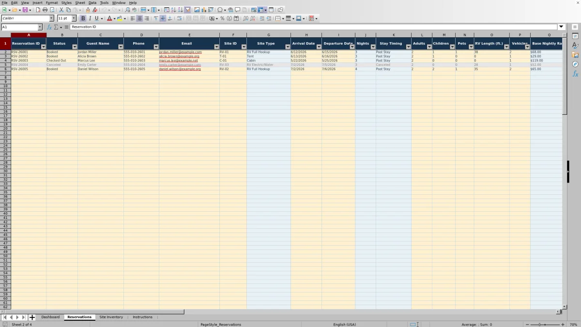Print the document using the Print icon
The height and width of the screenshot is (327, 581).
(x=45, y=10)
